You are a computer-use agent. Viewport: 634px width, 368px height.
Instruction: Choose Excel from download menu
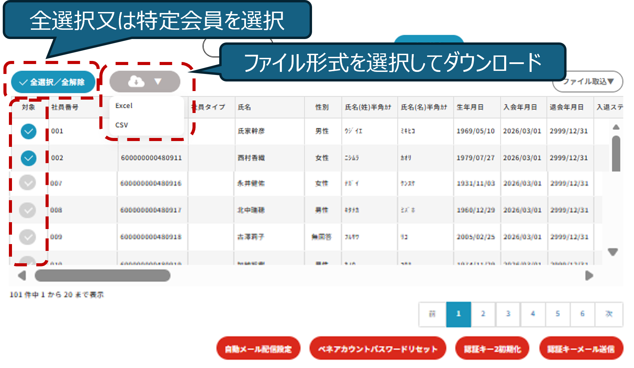[x=124, y=106]
